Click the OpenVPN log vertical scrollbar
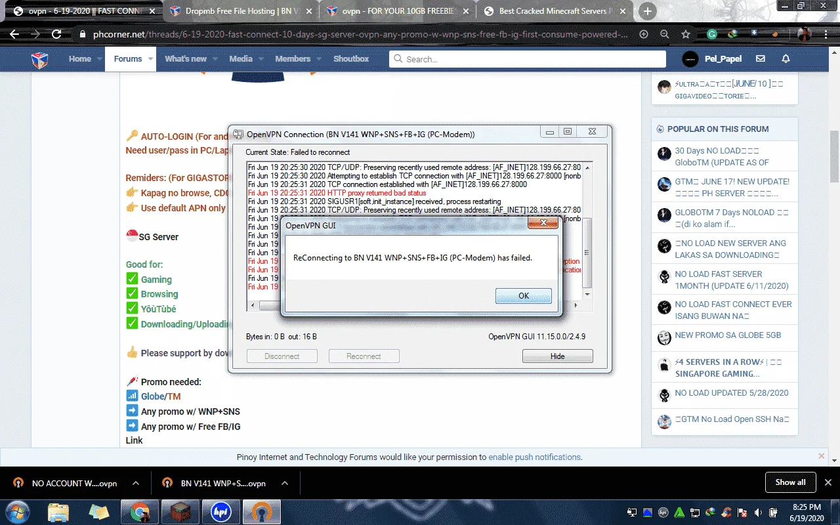840x525 pixels. point(587,231)
